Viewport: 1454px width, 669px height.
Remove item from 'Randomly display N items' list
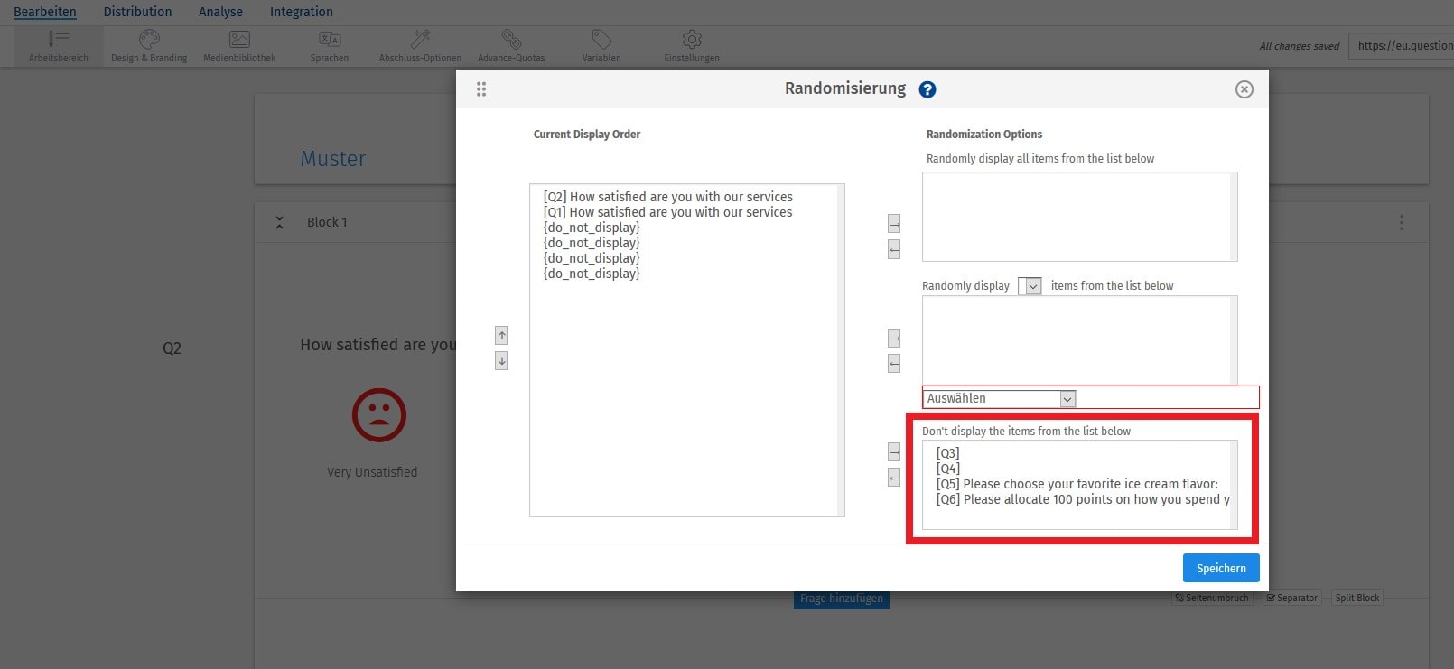(894, 363)
